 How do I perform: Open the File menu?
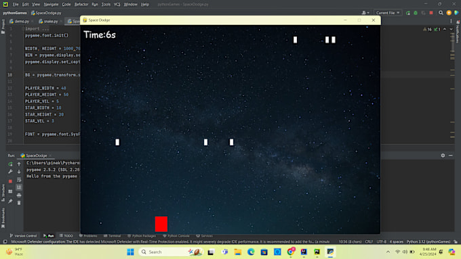[16, 5]
